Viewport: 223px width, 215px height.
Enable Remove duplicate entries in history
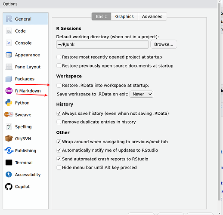pos(59,122)
